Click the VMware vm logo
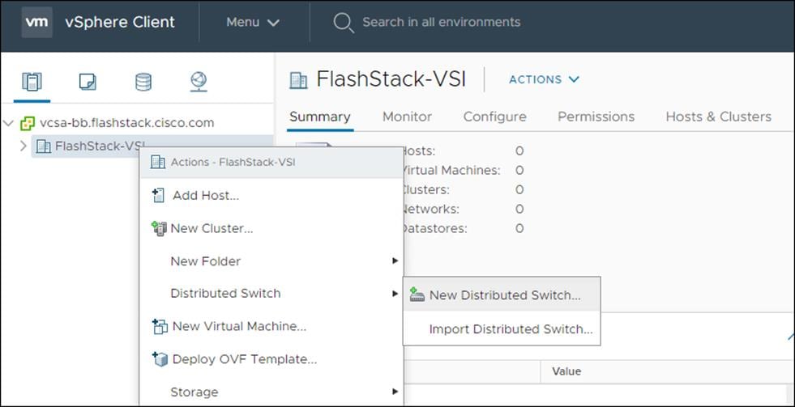 37,23
